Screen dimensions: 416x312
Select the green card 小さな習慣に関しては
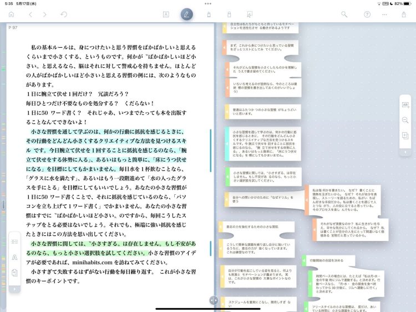[x=263, y=177]
